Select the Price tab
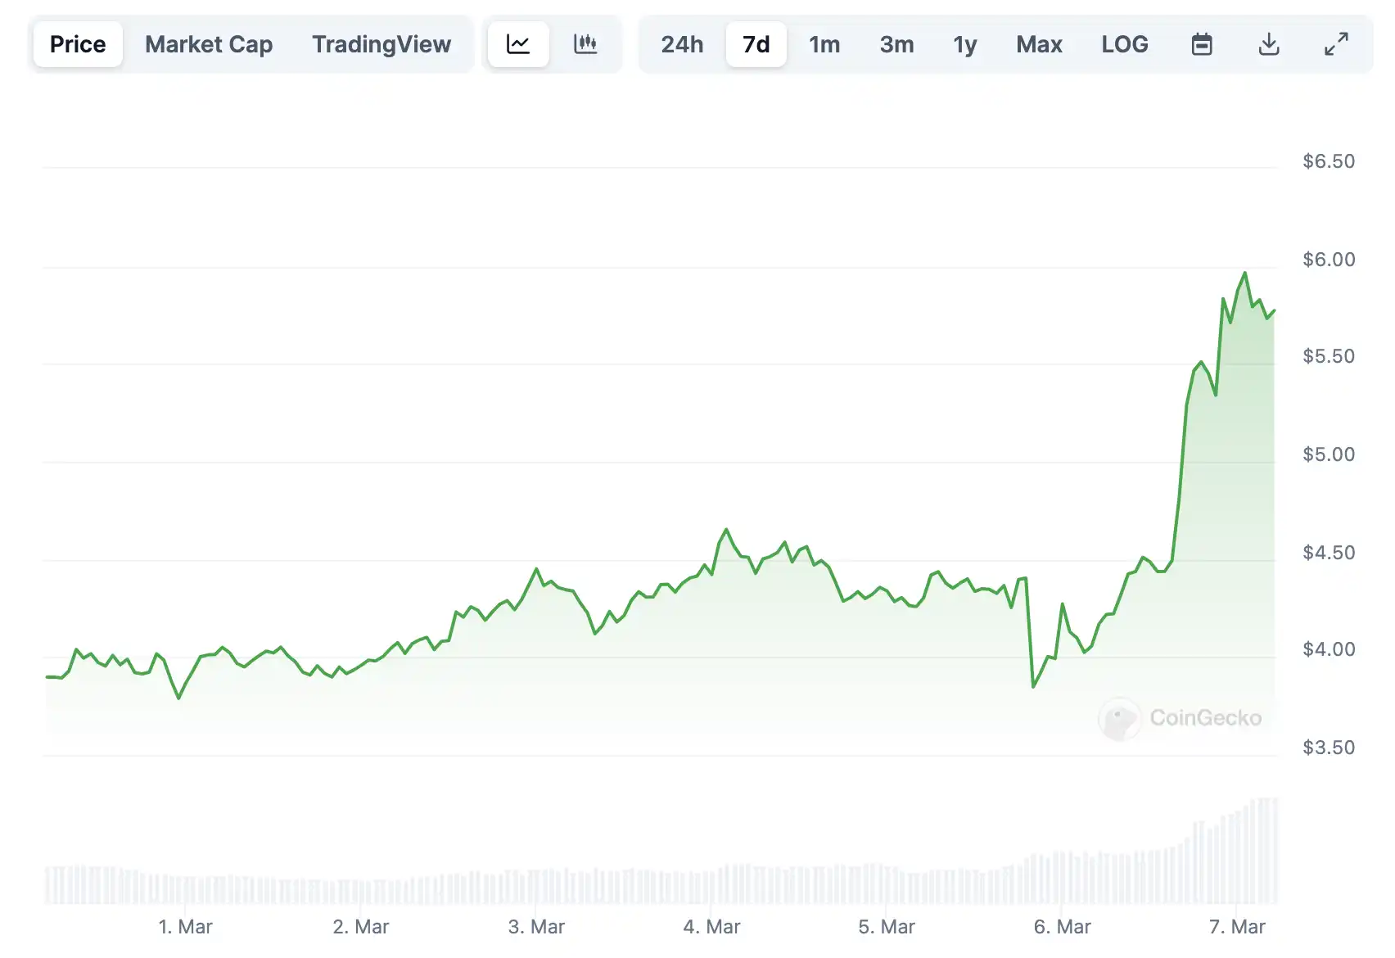The image size is (1395, 958). [x=78, y=44]
